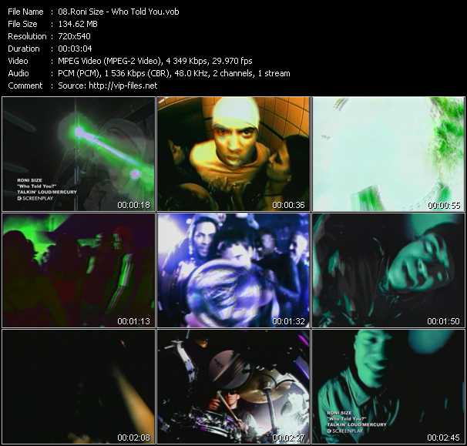Click the source URL http://vip-files.net
Screen dimensions: 467x446
[x=123, y=86]
